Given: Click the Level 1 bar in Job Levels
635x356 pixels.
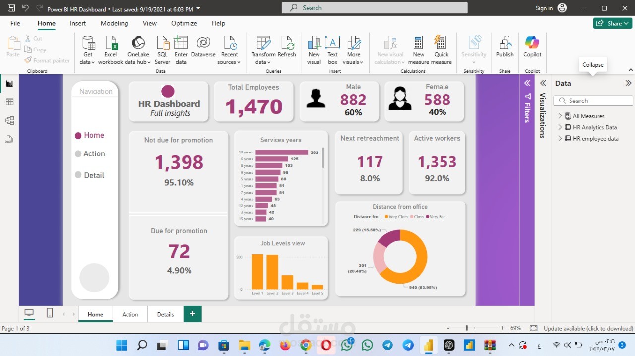Looking at the screenshot, I should (257, 272).
